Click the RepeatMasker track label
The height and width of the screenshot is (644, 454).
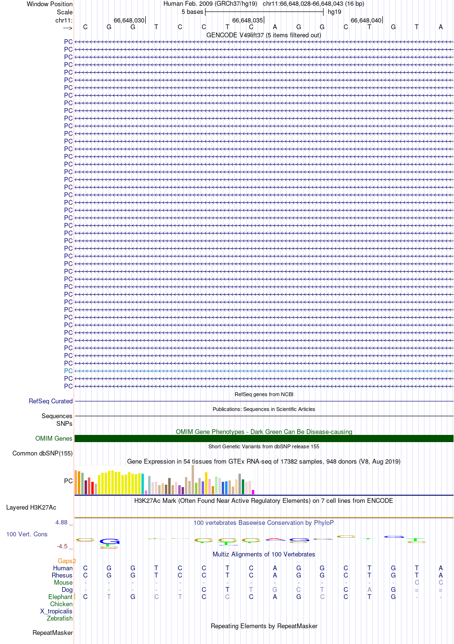[x=53, y=633]
